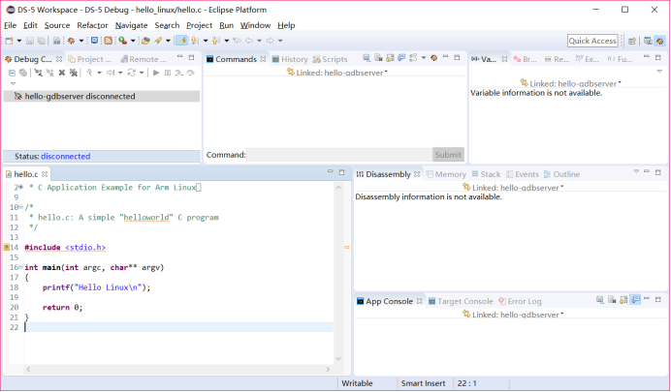This screenshot has width=671, height=392.
Task: Click the Previous Annotation arrow icon
Action: [215, 41]
